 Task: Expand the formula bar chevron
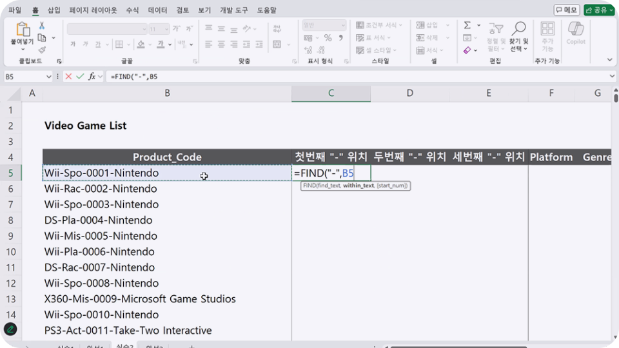(x=612, y=76)
